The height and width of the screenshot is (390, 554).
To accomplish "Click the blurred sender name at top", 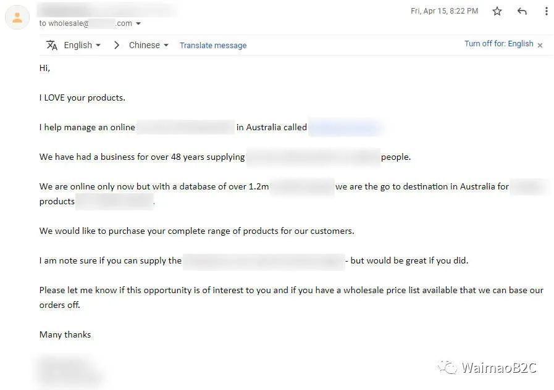I will tap(107, 10).
